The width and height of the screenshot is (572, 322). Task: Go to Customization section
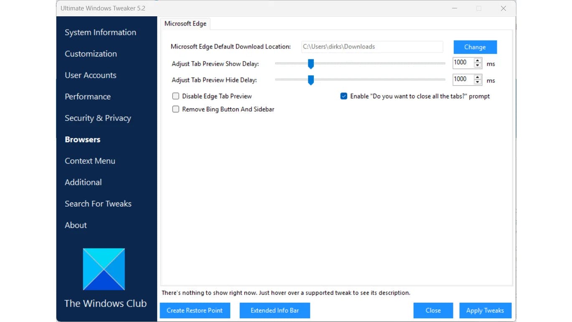pyautogui.click(x=91, y=54)
